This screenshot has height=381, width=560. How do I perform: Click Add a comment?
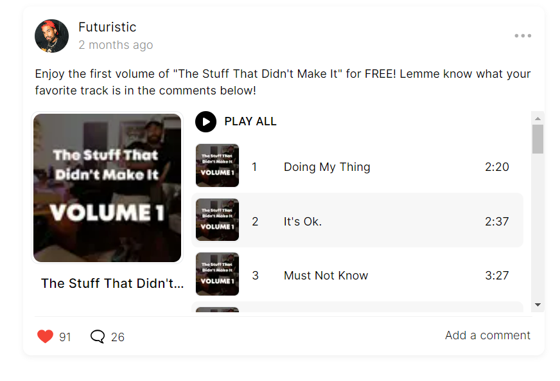point(487,335)
